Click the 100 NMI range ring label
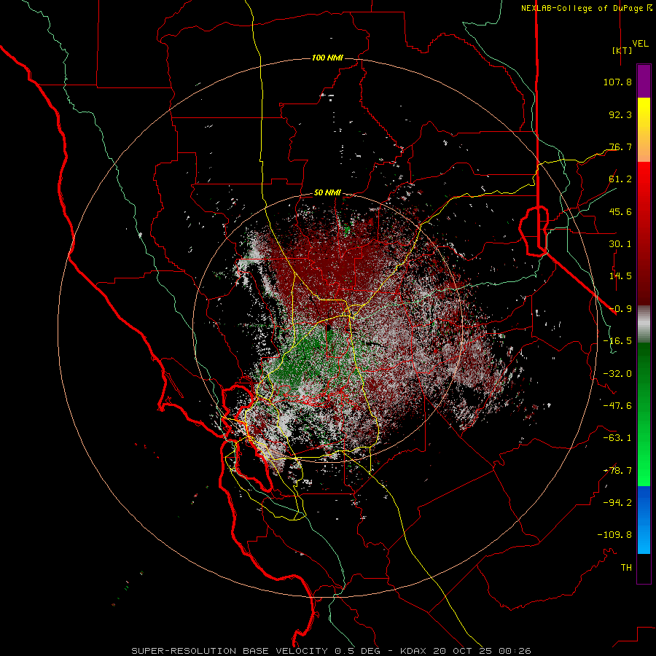Image resolution: width=656 pixels, height=656 pixels. pos(327,58)
